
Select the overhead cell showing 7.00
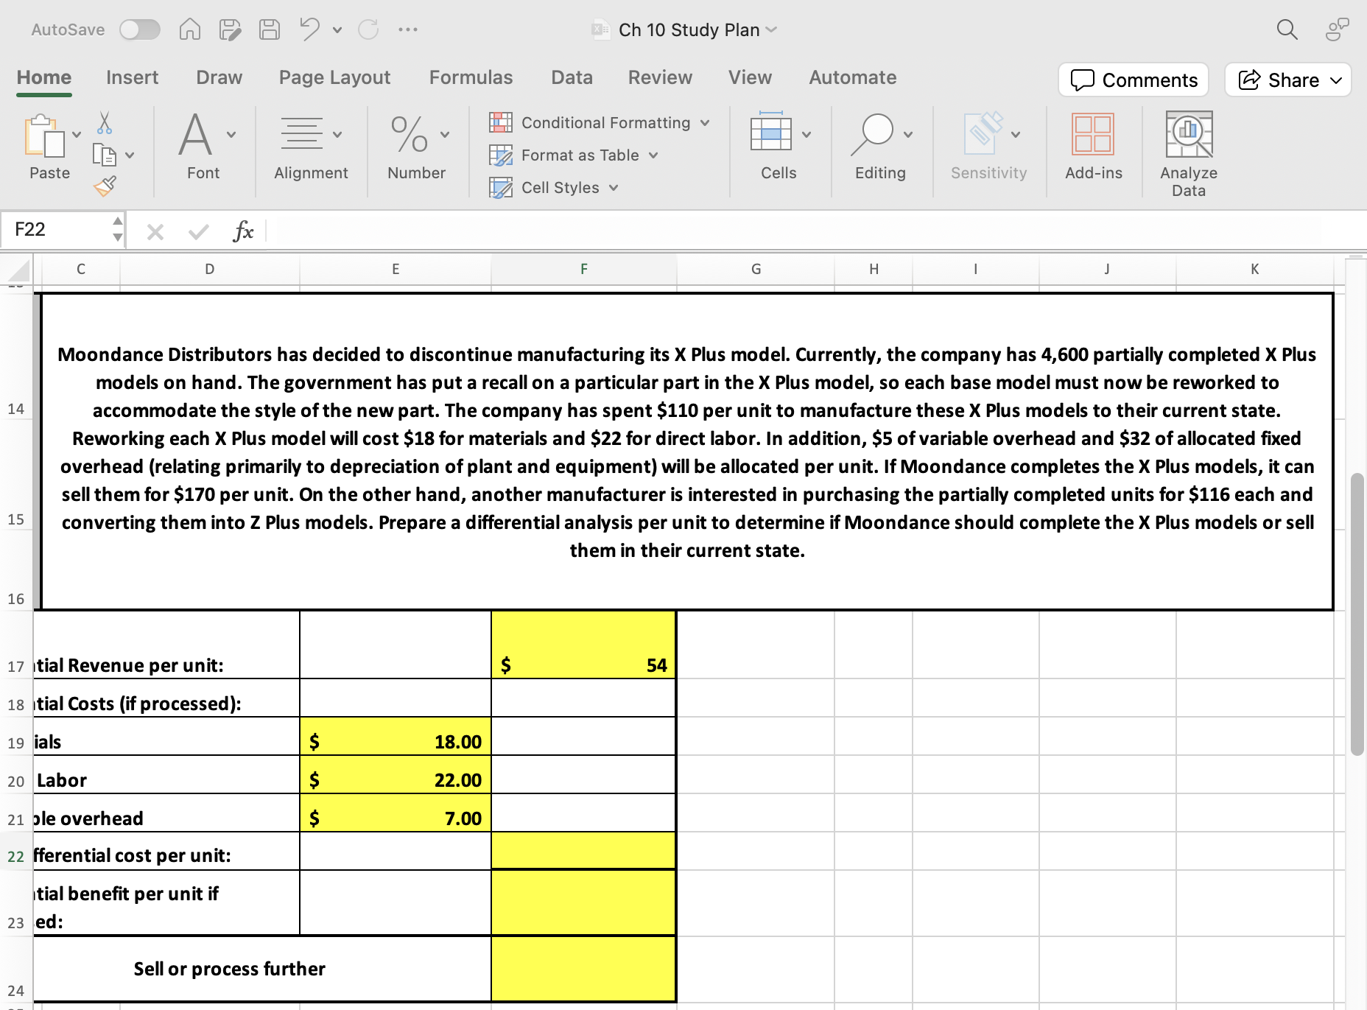tap(396, 813)
